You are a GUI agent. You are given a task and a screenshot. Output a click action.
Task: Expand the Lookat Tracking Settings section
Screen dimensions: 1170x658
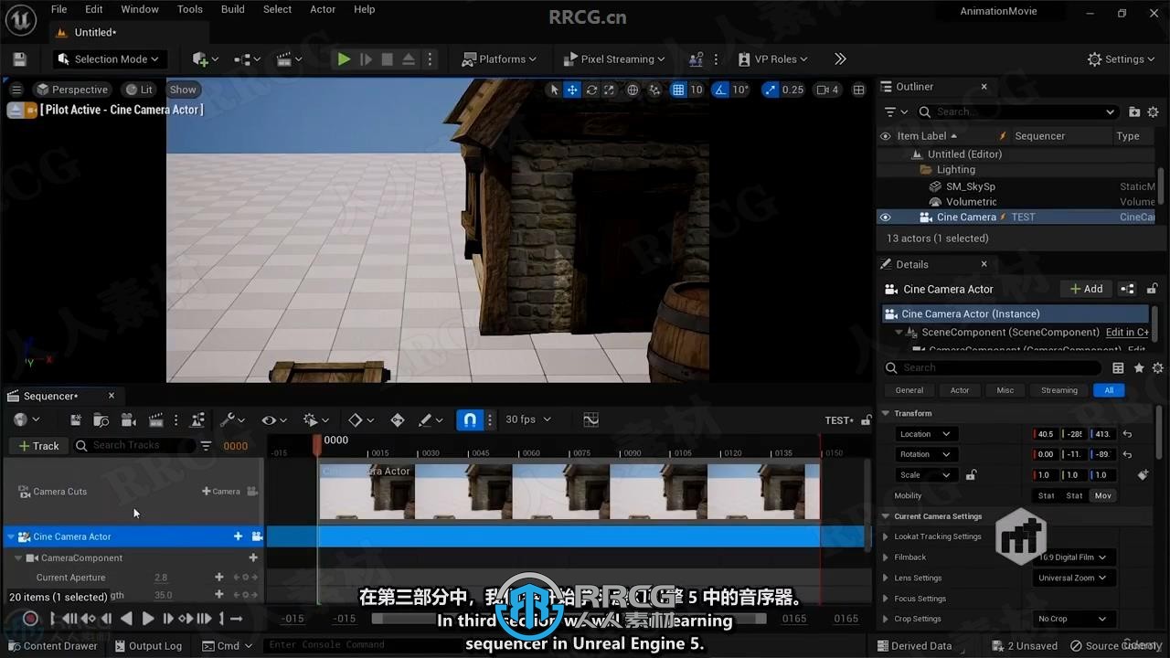pyautogui.click(x=885, y=536)
